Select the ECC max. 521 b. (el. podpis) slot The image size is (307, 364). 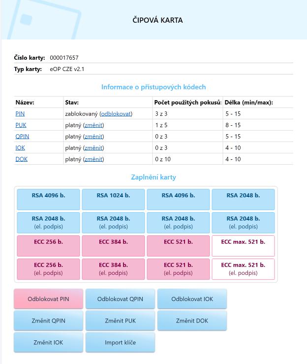pyautogui.click(x=244, y=269)
